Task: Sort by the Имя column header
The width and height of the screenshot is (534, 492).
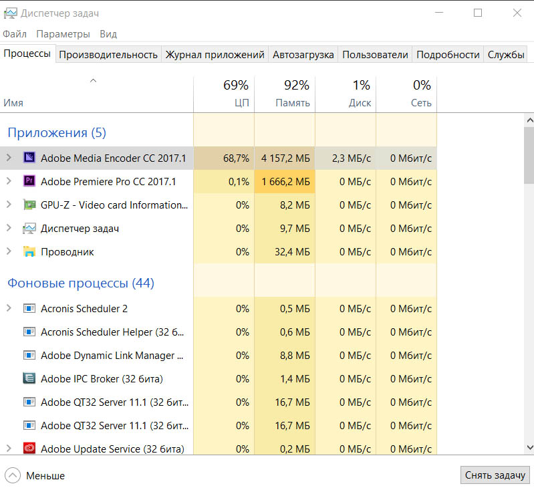Action: click(x=97, y=94)
